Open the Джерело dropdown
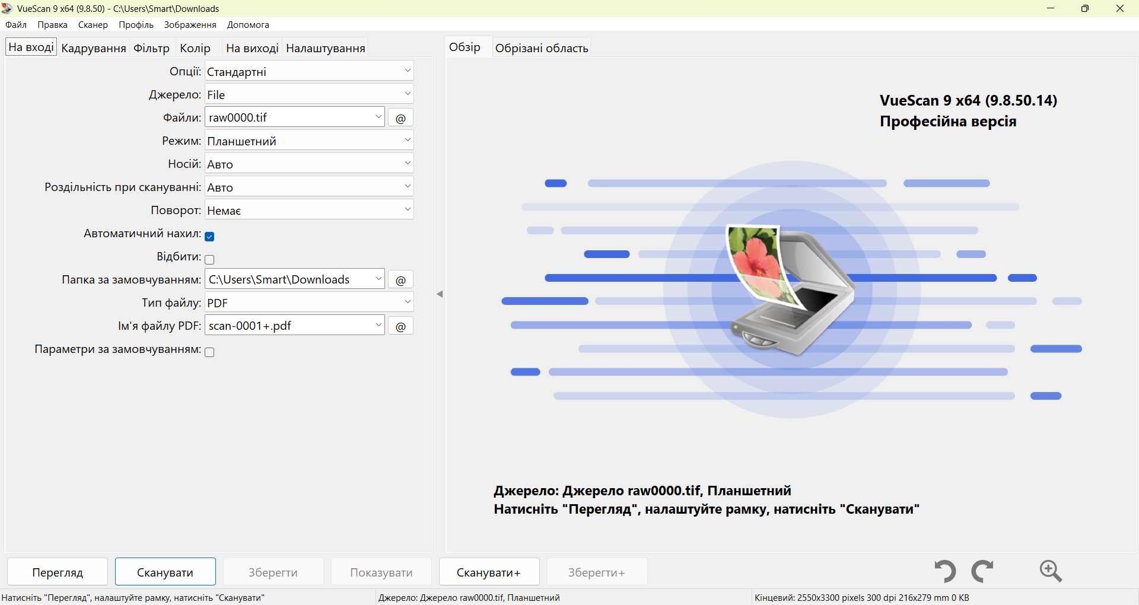 pos(308,95)
